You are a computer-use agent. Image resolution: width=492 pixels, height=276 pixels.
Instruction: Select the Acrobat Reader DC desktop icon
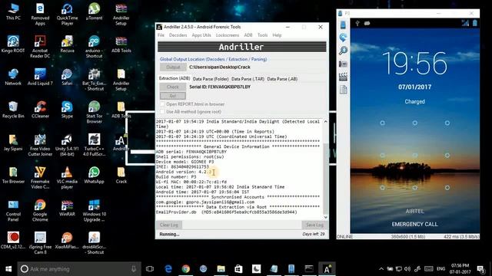(40, 47)
